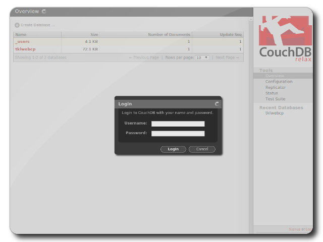Focus the Username input field

point(178,124)
